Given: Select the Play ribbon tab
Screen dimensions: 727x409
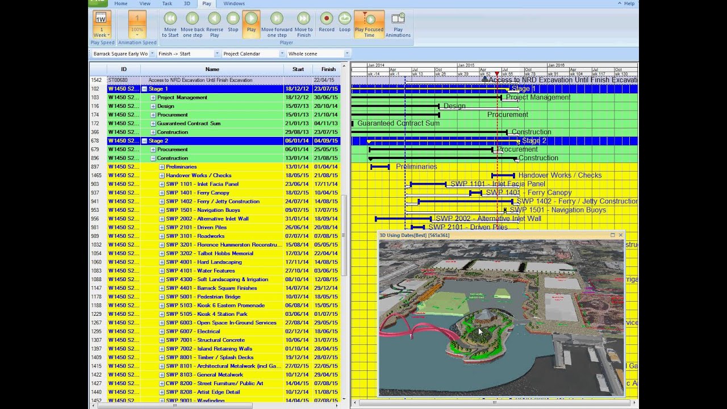Looking at the screenshot, I should (x=207, y=3).
